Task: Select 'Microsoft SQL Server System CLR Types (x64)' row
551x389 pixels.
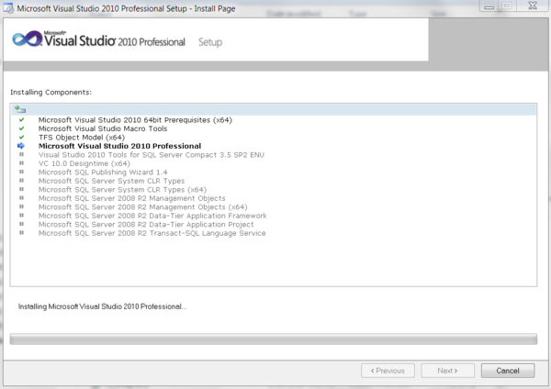Action: click(123, 190)
